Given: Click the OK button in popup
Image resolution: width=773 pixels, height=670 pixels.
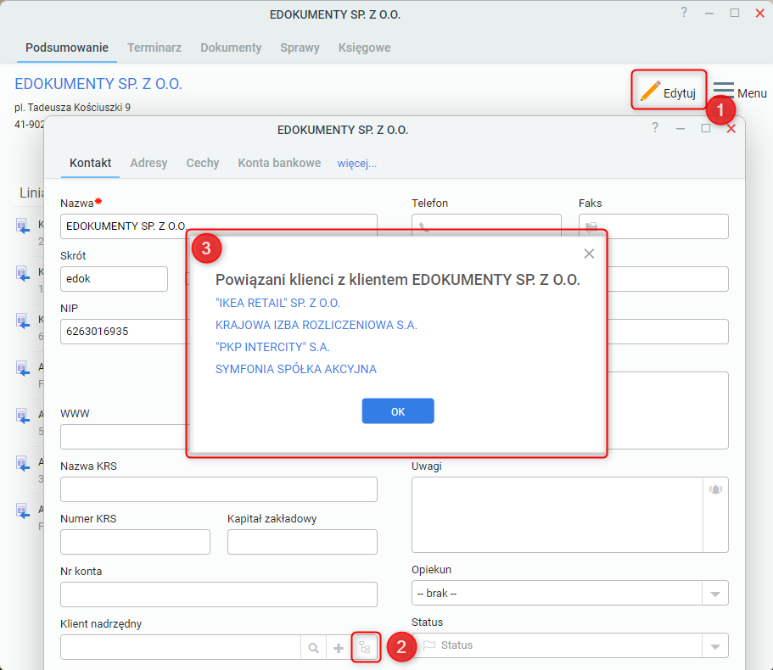Looking at the screenshot, I should pos(398,410).
